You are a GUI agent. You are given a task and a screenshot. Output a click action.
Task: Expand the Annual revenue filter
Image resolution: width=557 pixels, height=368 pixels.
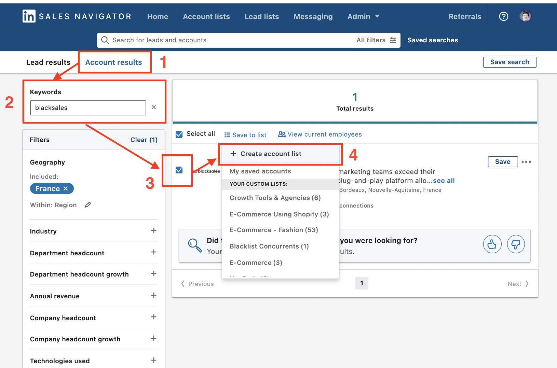click(154, 295)
